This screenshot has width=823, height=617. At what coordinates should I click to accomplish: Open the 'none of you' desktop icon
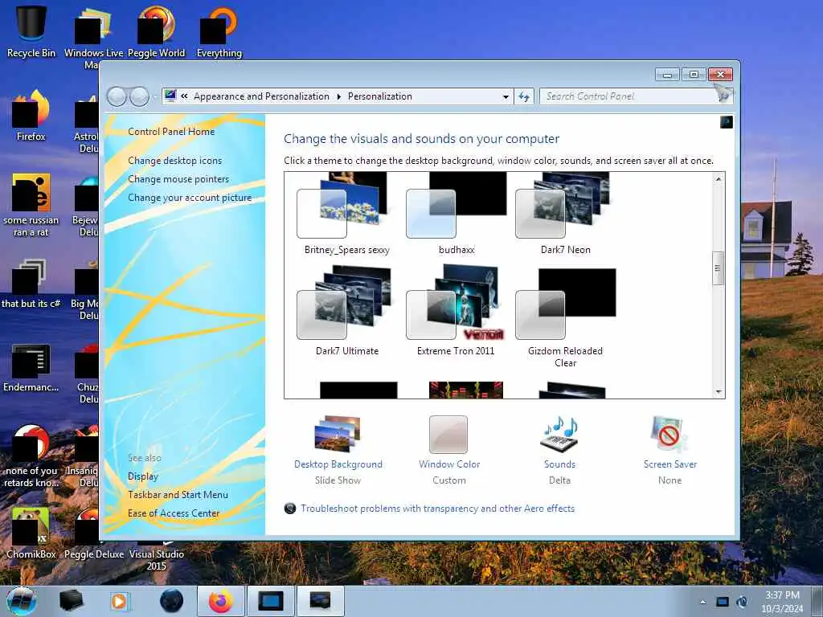click(31, 456)
